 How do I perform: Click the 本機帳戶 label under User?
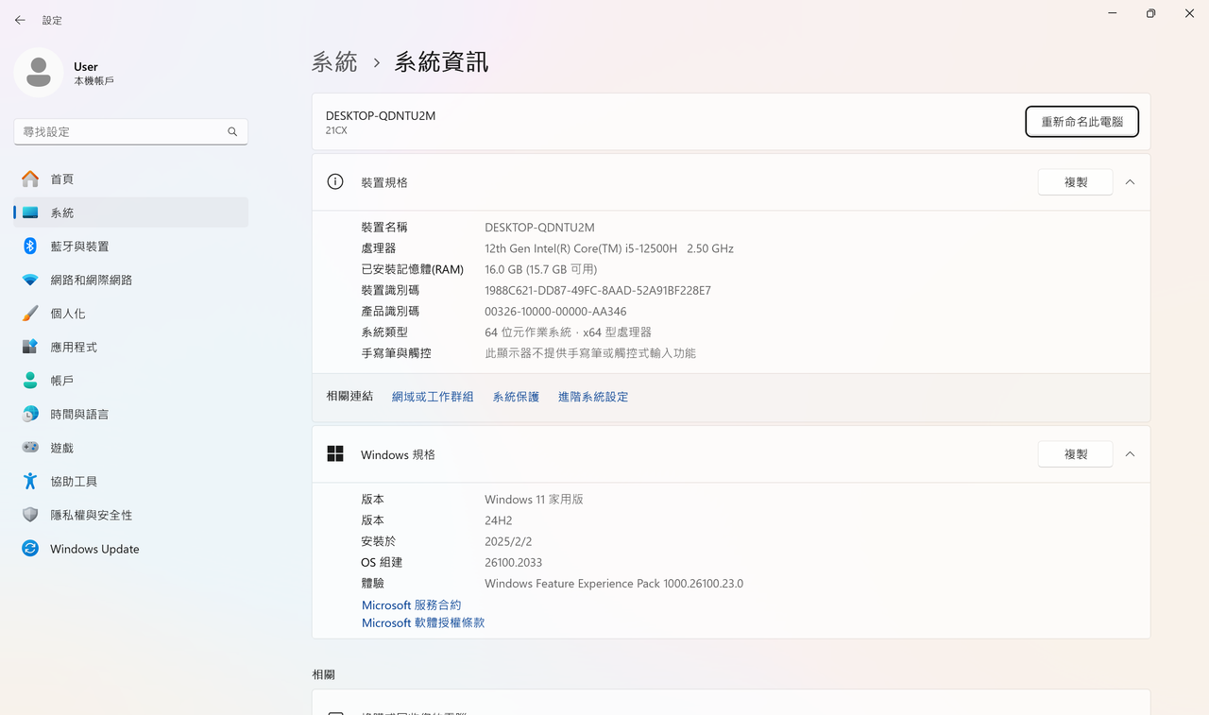point(94,81)
